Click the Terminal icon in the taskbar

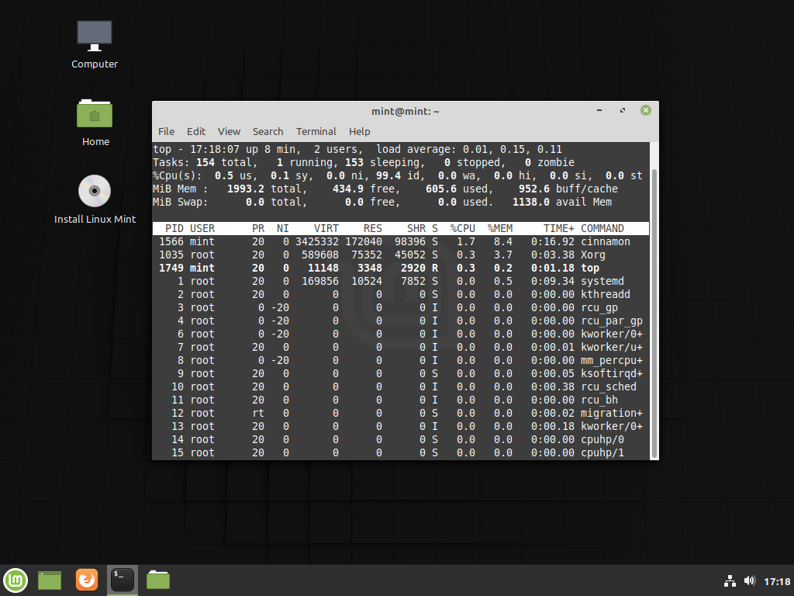coord(123,580)
